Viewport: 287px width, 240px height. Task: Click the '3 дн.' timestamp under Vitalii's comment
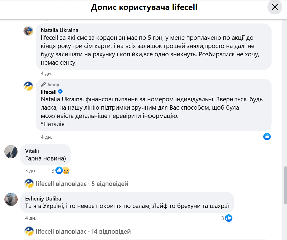[x=31, y=171]
